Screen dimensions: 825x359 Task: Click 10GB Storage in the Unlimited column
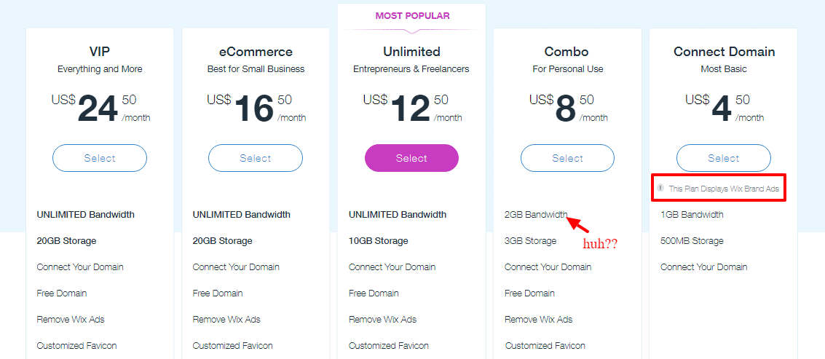379,241
